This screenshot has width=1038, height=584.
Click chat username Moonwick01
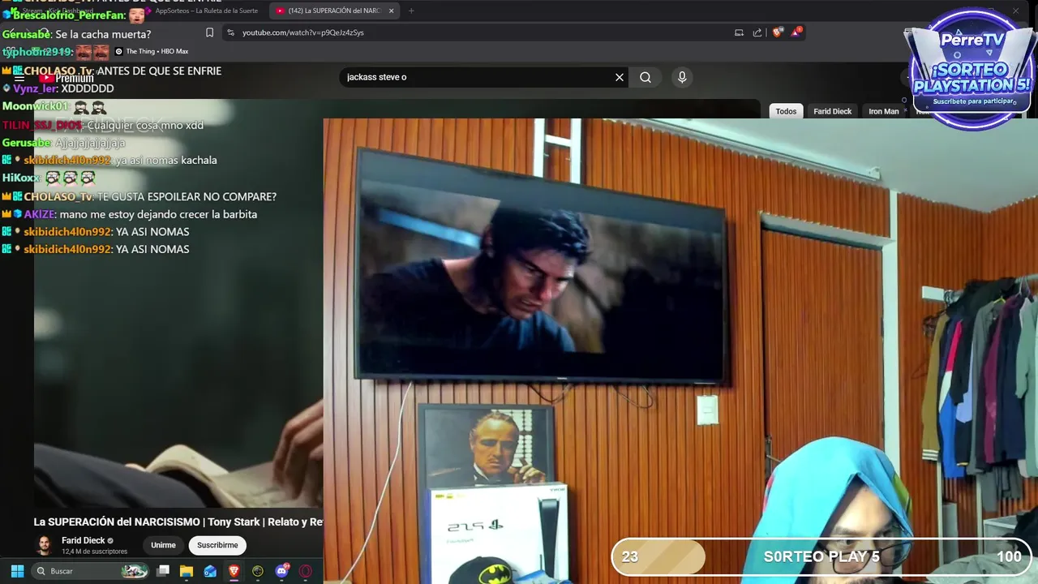[x=35, y=106]
